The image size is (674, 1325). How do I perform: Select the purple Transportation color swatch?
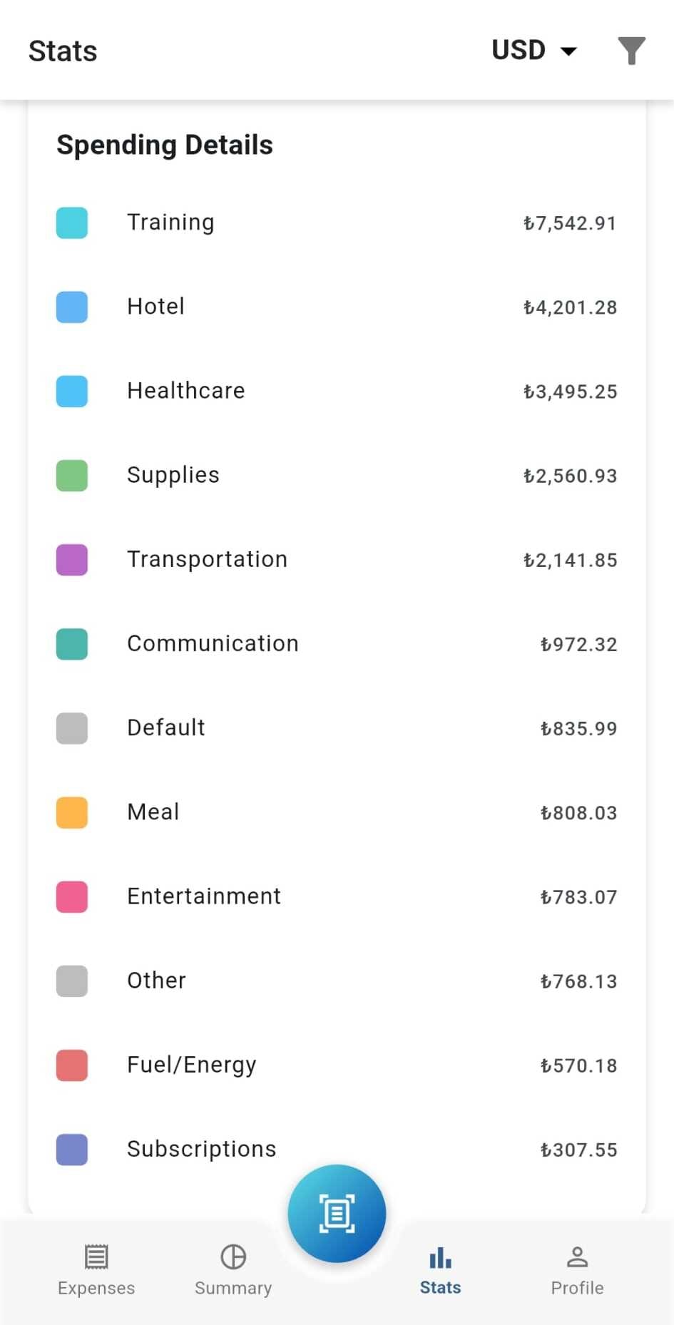(72, 559)
